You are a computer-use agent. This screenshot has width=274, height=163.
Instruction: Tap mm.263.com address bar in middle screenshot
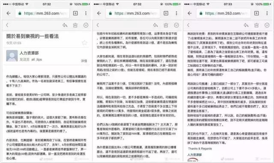click(133, 13)
